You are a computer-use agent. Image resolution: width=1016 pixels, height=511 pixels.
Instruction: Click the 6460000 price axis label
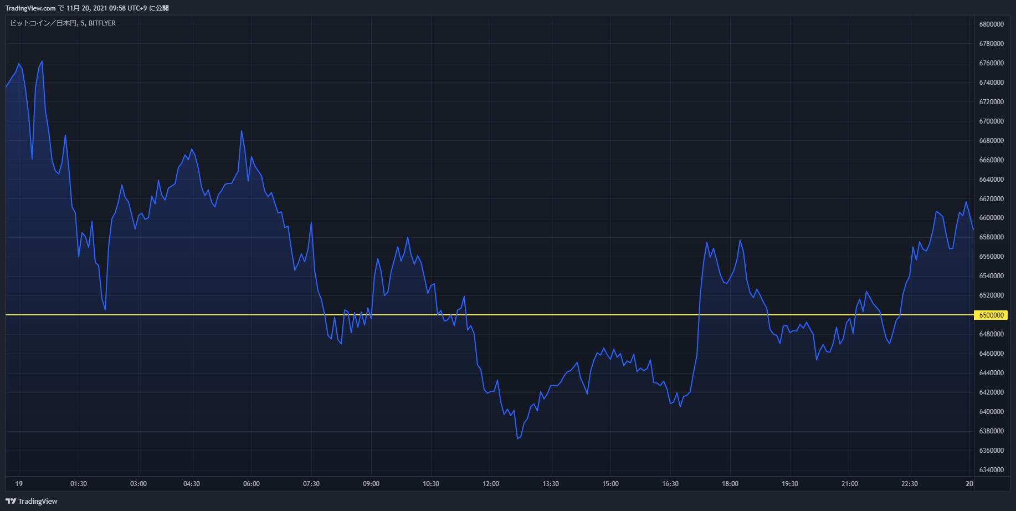coord(992,354)
